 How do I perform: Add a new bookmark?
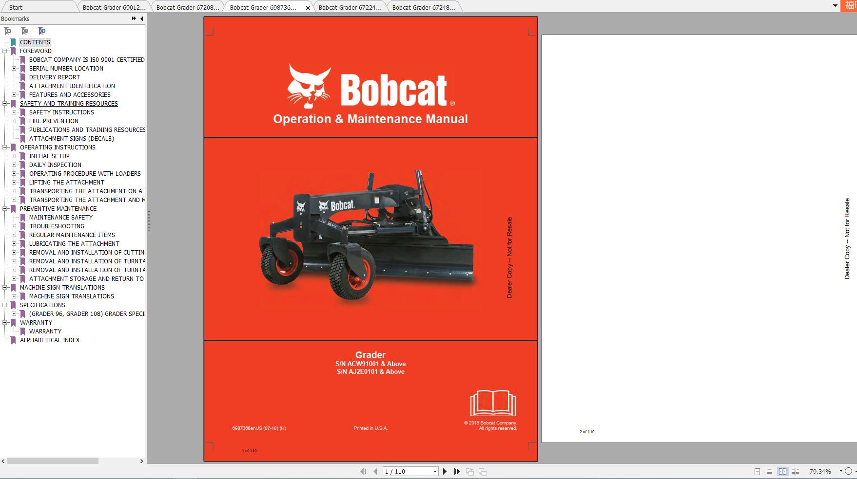(x=24, y=31)
